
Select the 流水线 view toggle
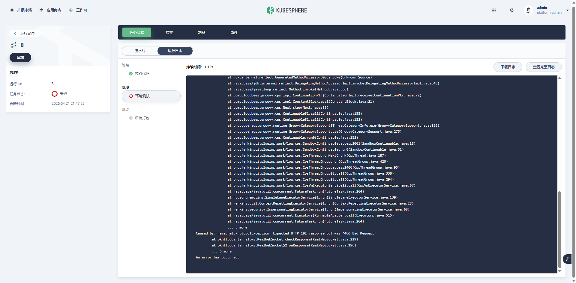pos(140,51)
